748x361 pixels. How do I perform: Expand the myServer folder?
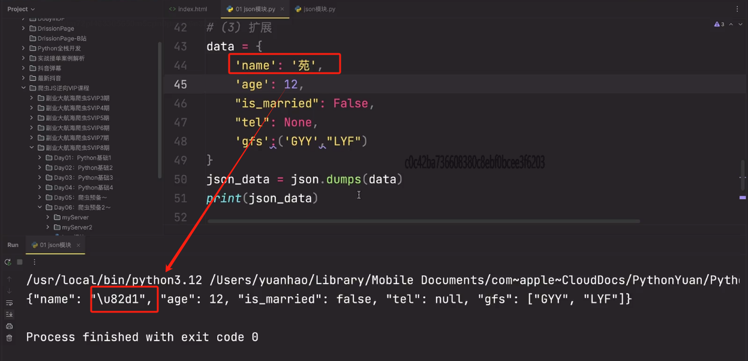pyautogui.click(x=48, y=217)
